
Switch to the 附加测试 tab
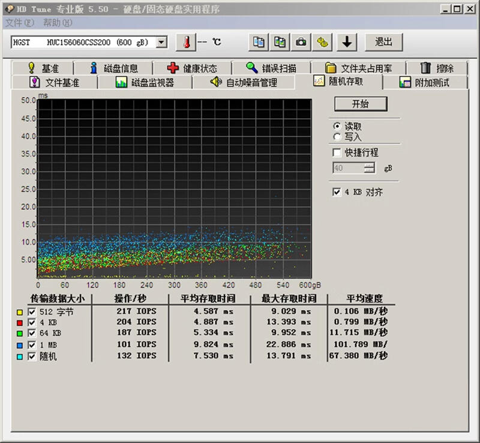point(425,82)
